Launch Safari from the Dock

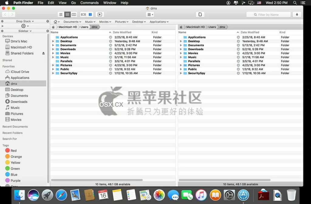pos(61,195)
